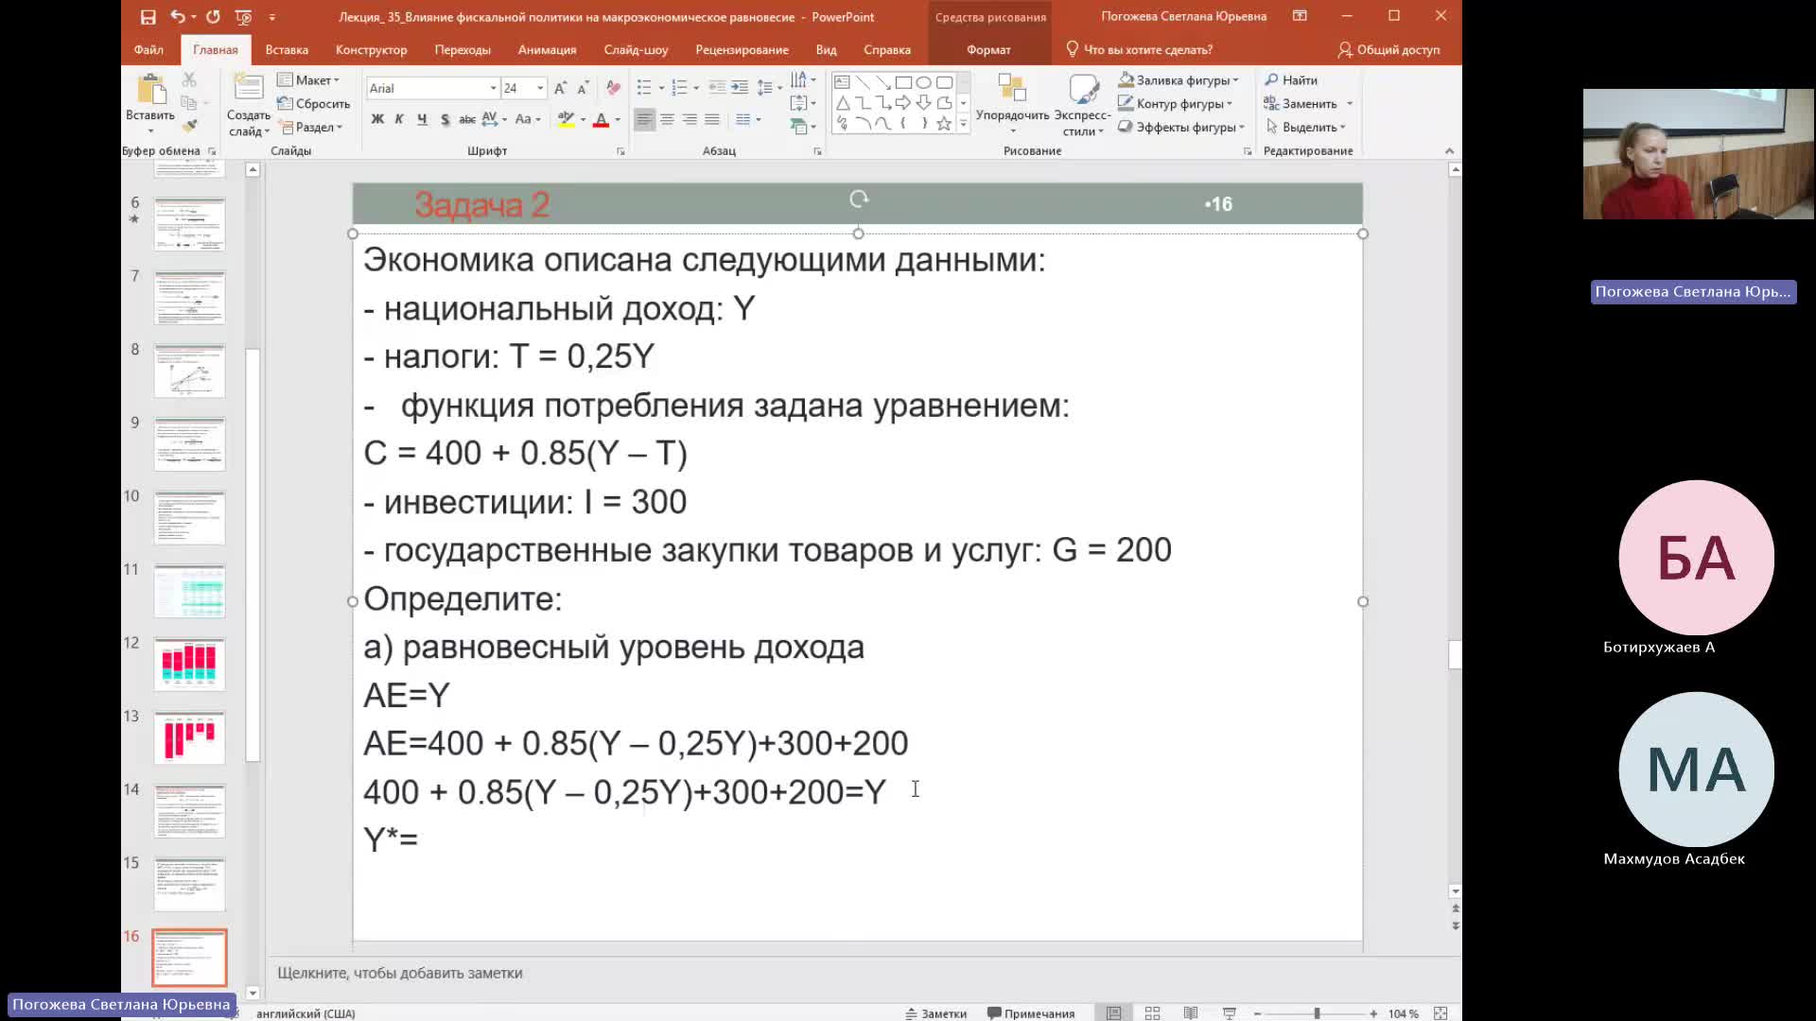Switch to the Конструктор tab
The width and height of the screenshot is (1816, 1021).
(x=371, y=49)
